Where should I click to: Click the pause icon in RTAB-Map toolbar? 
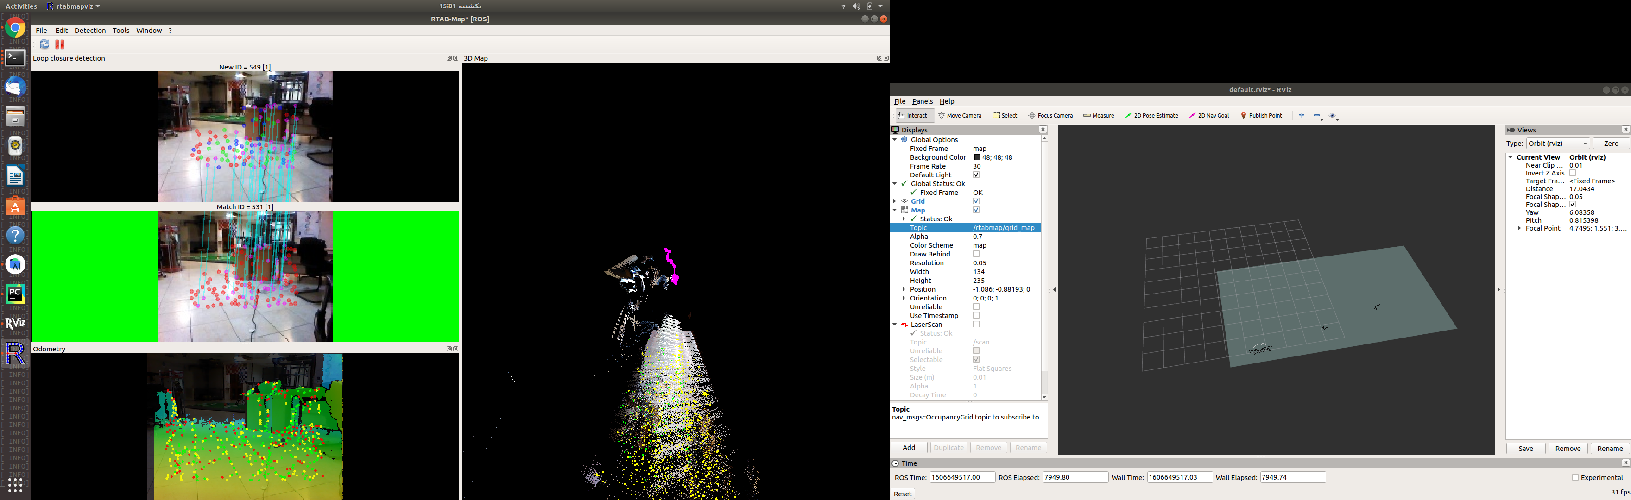pyautogui.click(x=59, y=44)
